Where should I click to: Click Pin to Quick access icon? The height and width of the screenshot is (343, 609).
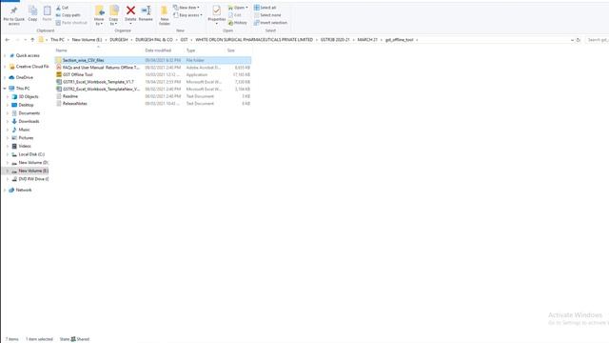tap(14, 10)
